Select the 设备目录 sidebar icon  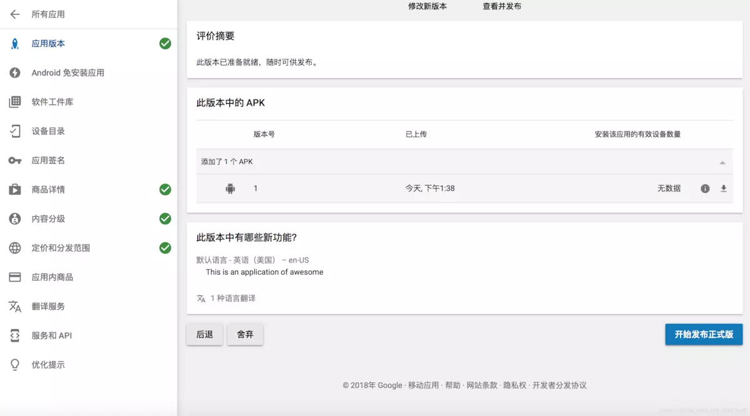15,131
